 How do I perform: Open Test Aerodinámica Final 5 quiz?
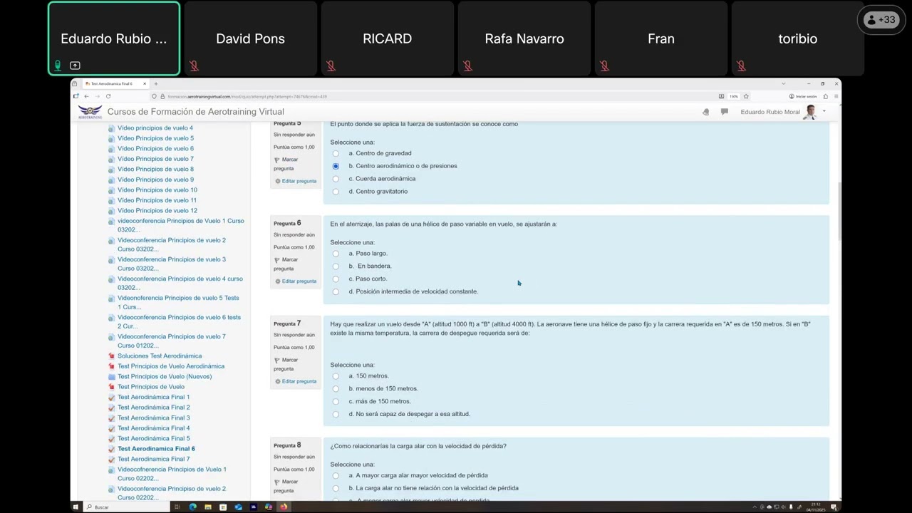(154, 439)
